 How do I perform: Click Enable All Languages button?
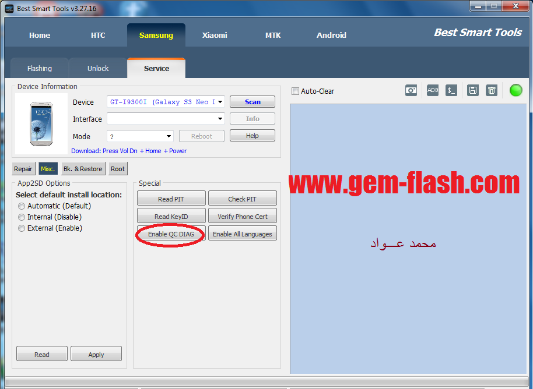243,234
